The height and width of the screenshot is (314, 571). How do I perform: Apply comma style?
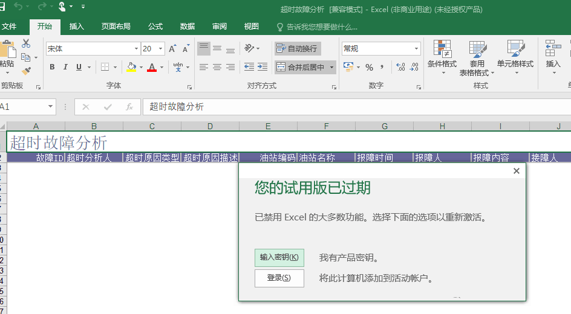[382, 67]
